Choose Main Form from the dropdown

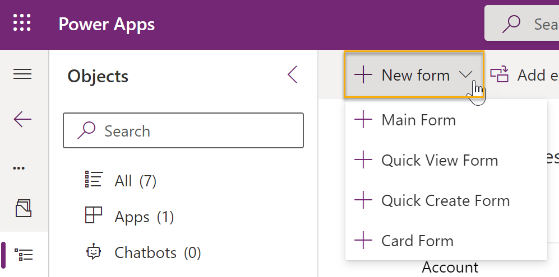tap(418, 120)
